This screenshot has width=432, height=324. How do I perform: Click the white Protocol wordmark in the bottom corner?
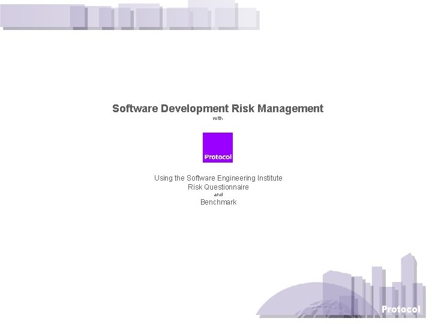pos(401,310)
